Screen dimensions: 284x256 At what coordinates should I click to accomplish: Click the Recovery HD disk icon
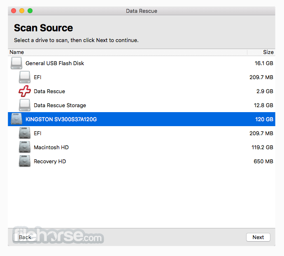pos(25,161)
